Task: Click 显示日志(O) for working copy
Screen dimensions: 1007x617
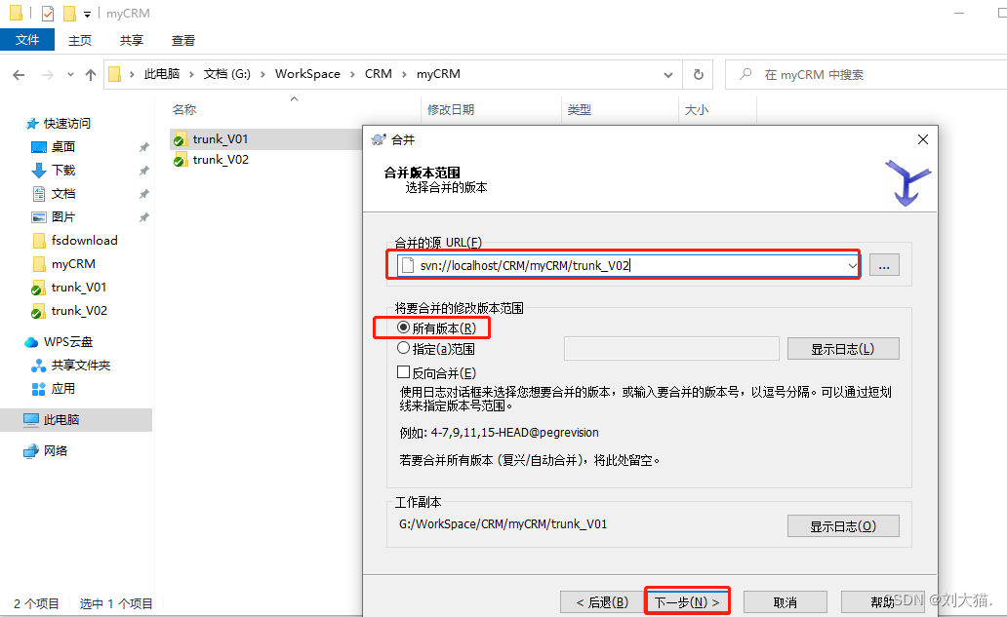Action: [843, 526]
